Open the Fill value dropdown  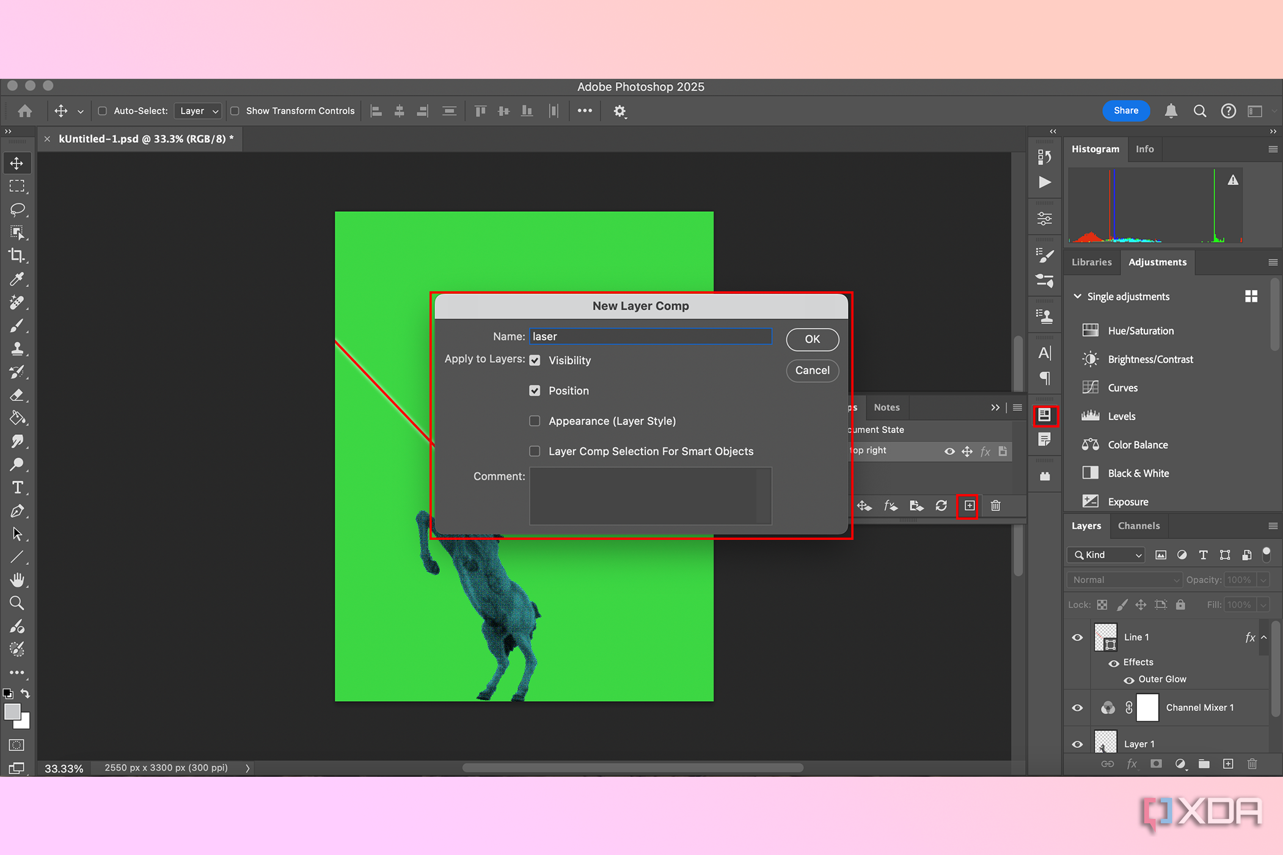pos(1264,605)
